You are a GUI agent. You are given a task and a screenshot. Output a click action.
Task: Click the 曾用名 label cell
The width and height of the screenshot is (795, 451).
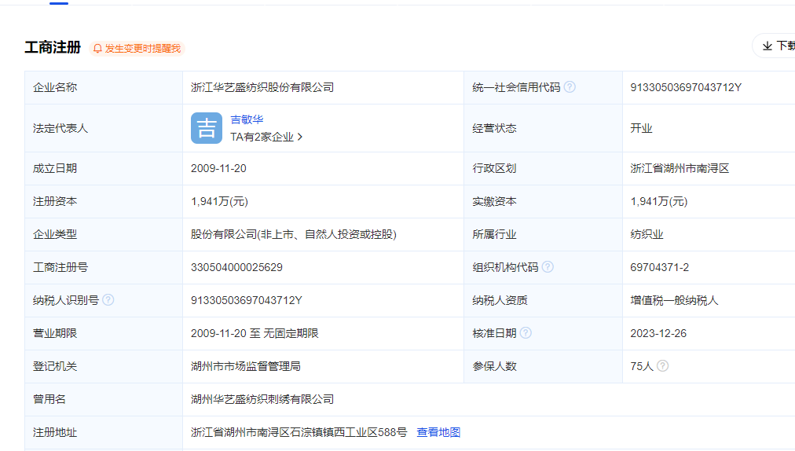[104, 399]
